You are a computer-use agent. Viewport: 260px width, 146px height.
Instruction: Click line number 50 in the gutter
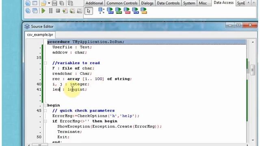click(x=39, y=137)
